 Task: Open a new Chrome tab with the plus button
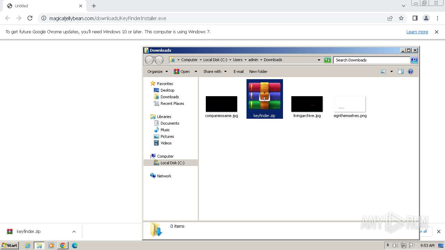coord(94,6)
